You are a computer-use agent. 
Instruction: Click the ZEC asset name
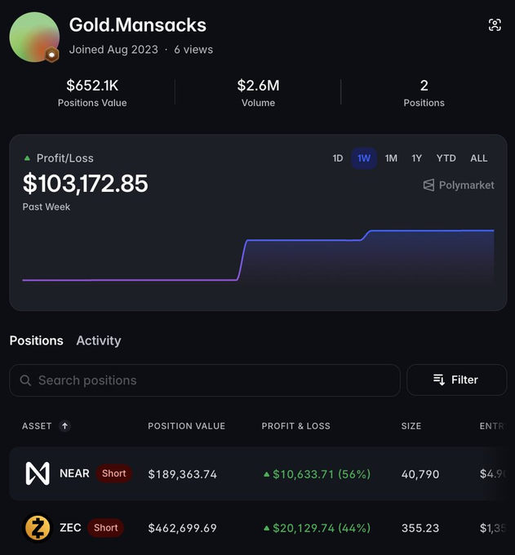tap(70, 528)
